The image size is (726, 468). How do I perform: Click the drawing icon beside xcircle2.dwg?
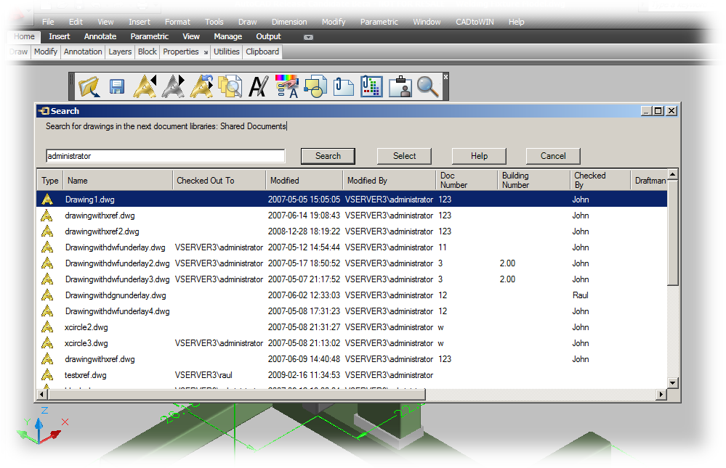47,327
